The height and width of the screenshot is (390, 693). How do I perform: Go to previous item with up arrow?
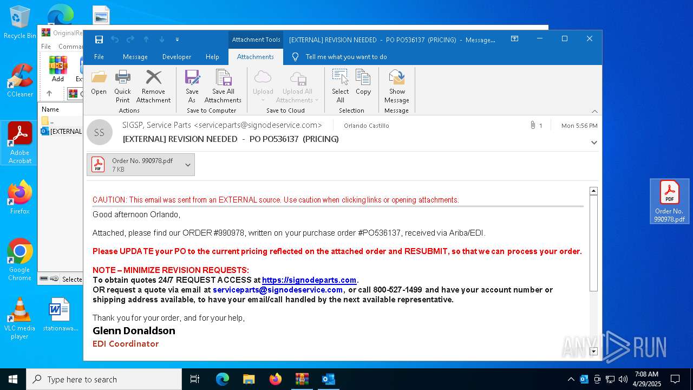point(146,40)
